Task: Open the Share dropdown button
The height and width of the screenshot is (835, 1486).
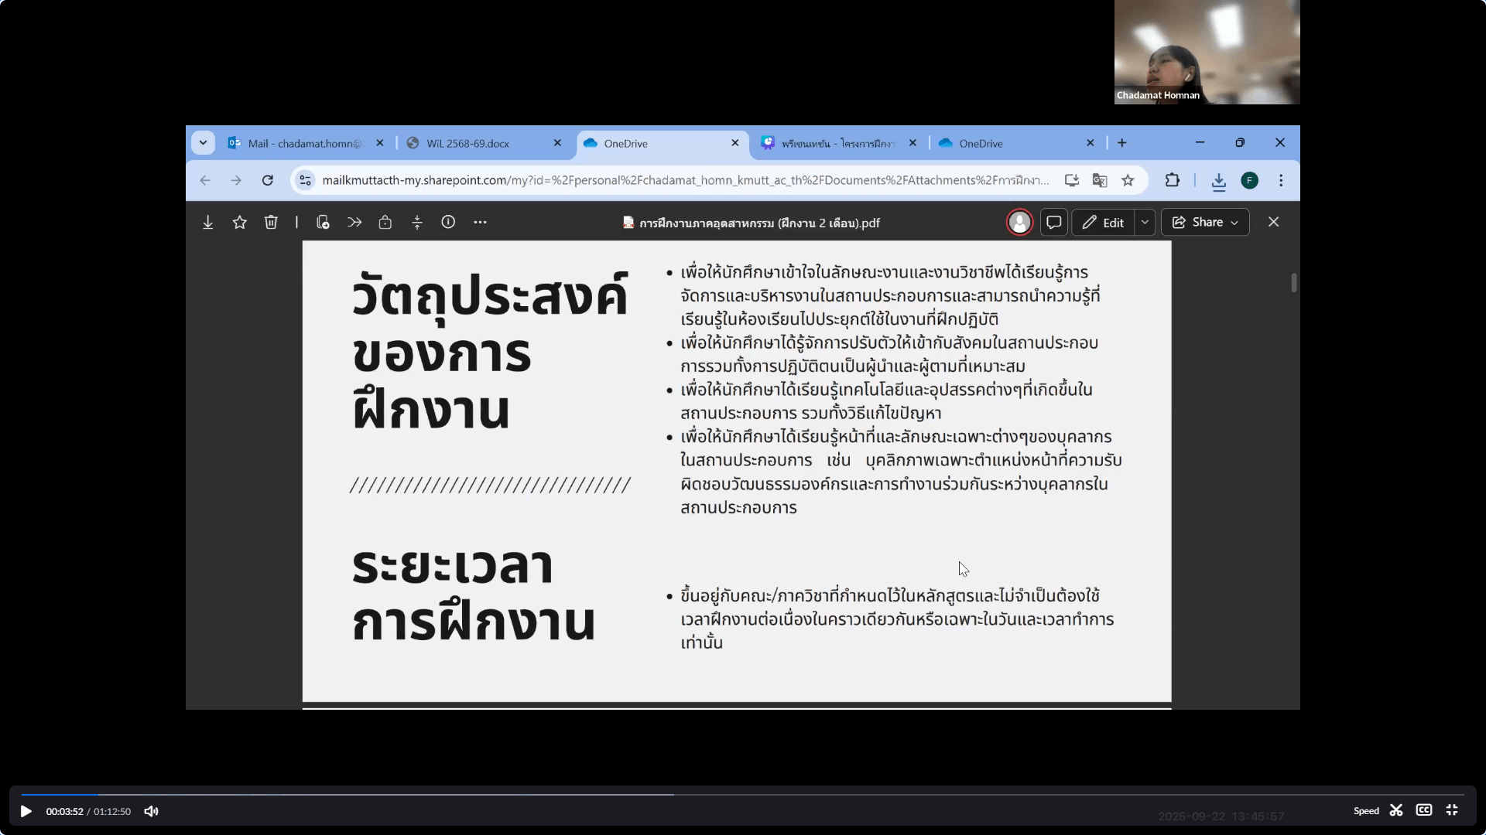Action: tap(1205, 223)
